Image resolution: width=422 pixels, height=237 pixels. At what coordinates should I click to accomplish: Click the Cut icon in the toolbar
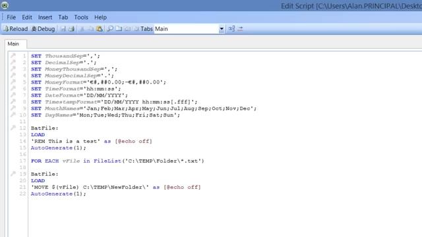82,29
